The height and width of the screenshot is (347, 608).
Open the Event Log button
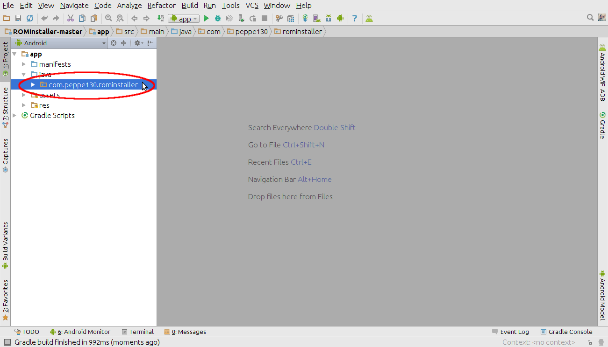coord(510,332)
